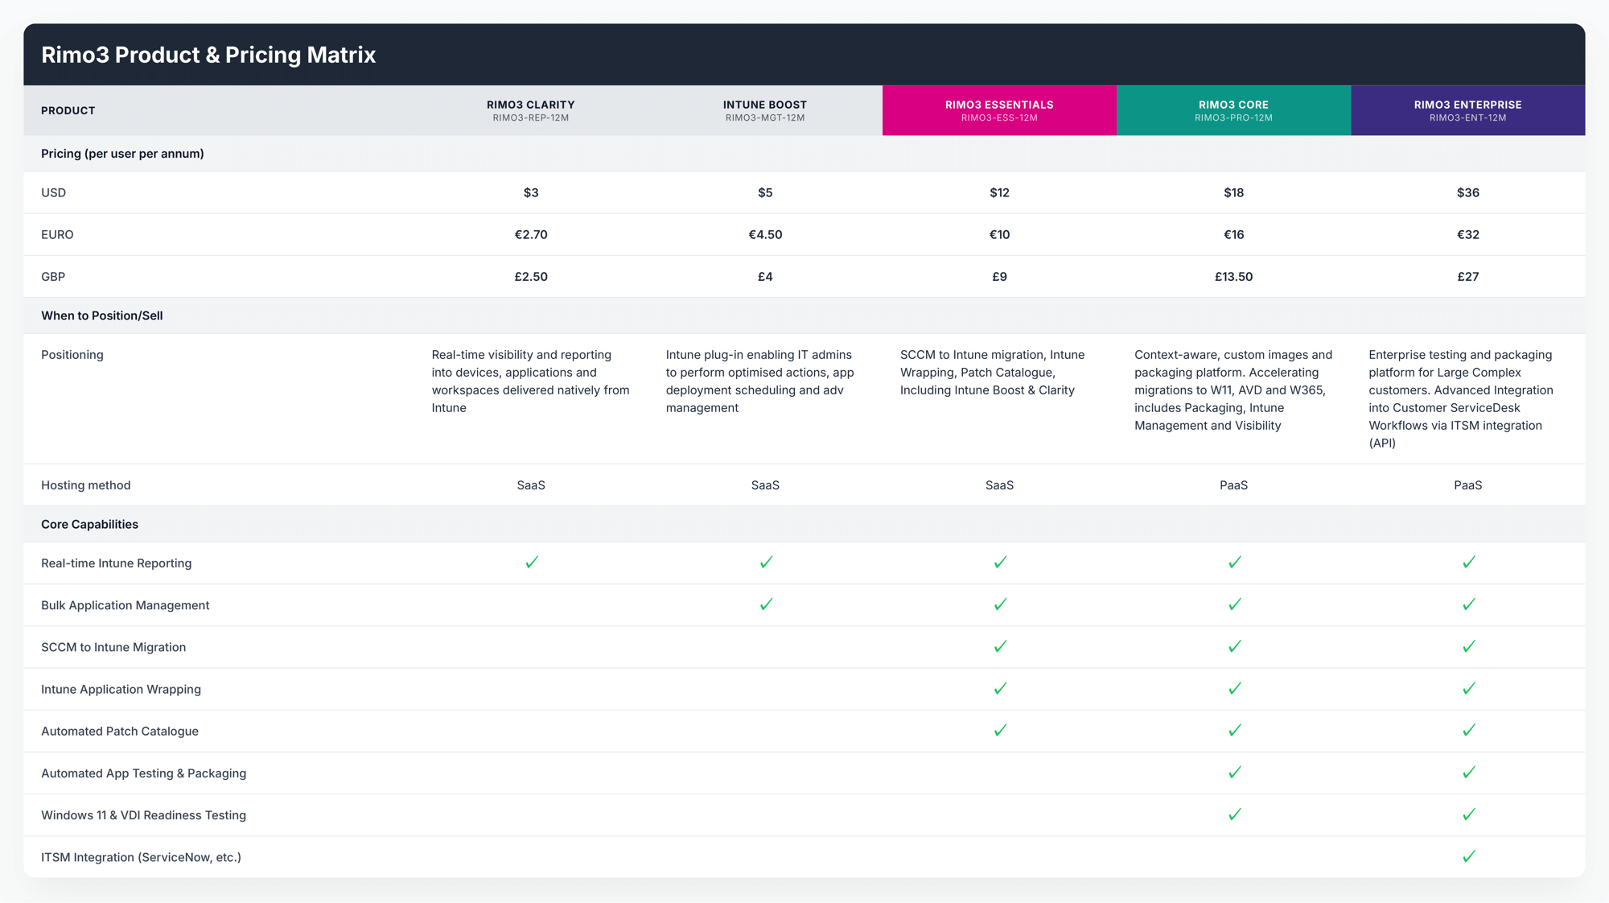1609x903 pixels.
Task: Click the PRODUCT column label
Action: (x=68, y=111)
